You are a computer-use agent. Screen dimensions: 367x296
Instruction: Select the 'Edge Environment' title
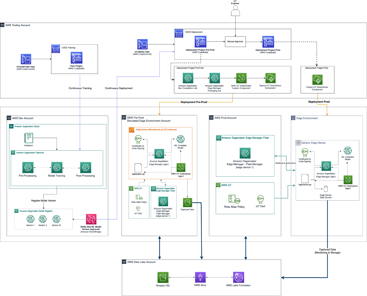[307, 118]
